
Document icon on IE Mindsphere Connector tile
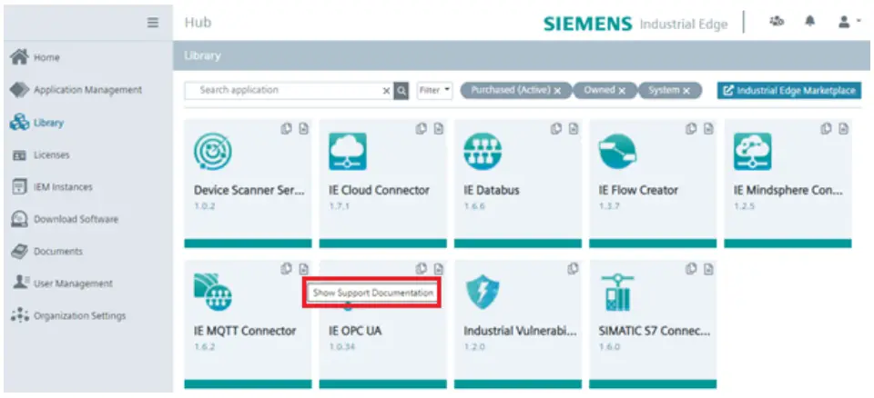click(x=843, y=129)
